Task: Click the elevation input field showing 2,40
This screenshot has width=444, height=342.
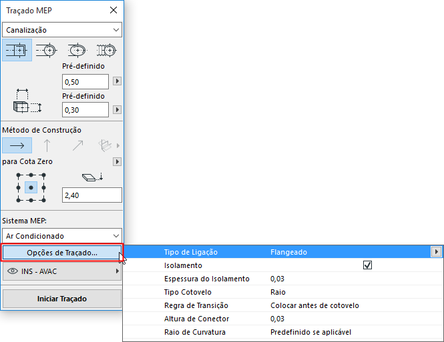Action: [92, 195]
